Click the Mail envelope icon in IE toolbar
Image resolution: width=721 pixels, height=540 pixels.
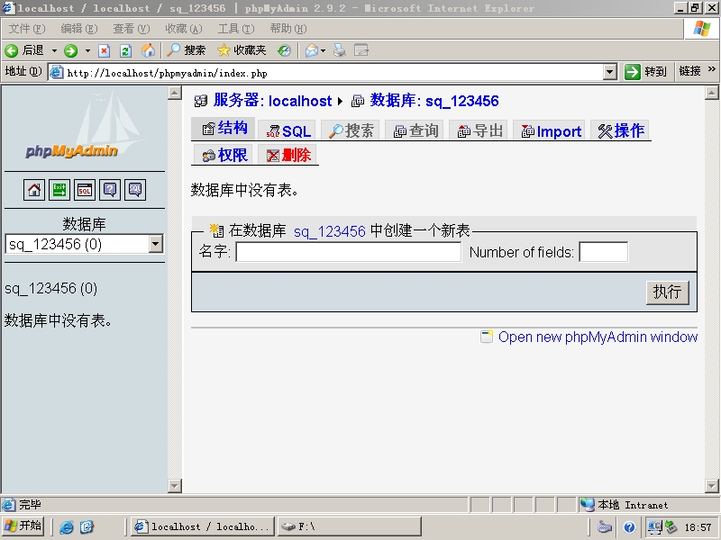[x=312, y=50]
